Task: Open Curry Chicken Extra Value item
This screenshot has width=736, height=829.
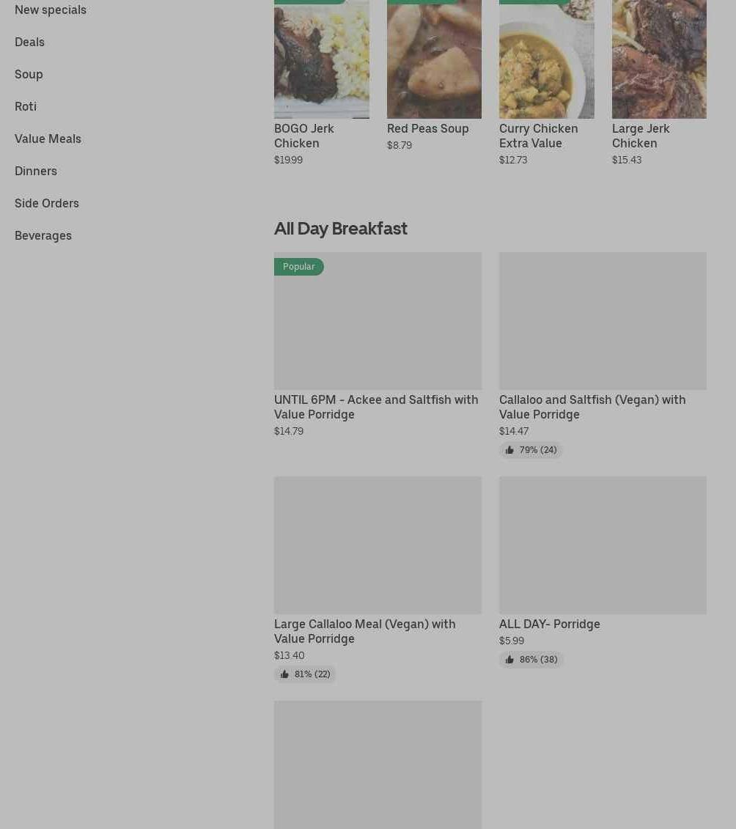Action: point(539,136)
